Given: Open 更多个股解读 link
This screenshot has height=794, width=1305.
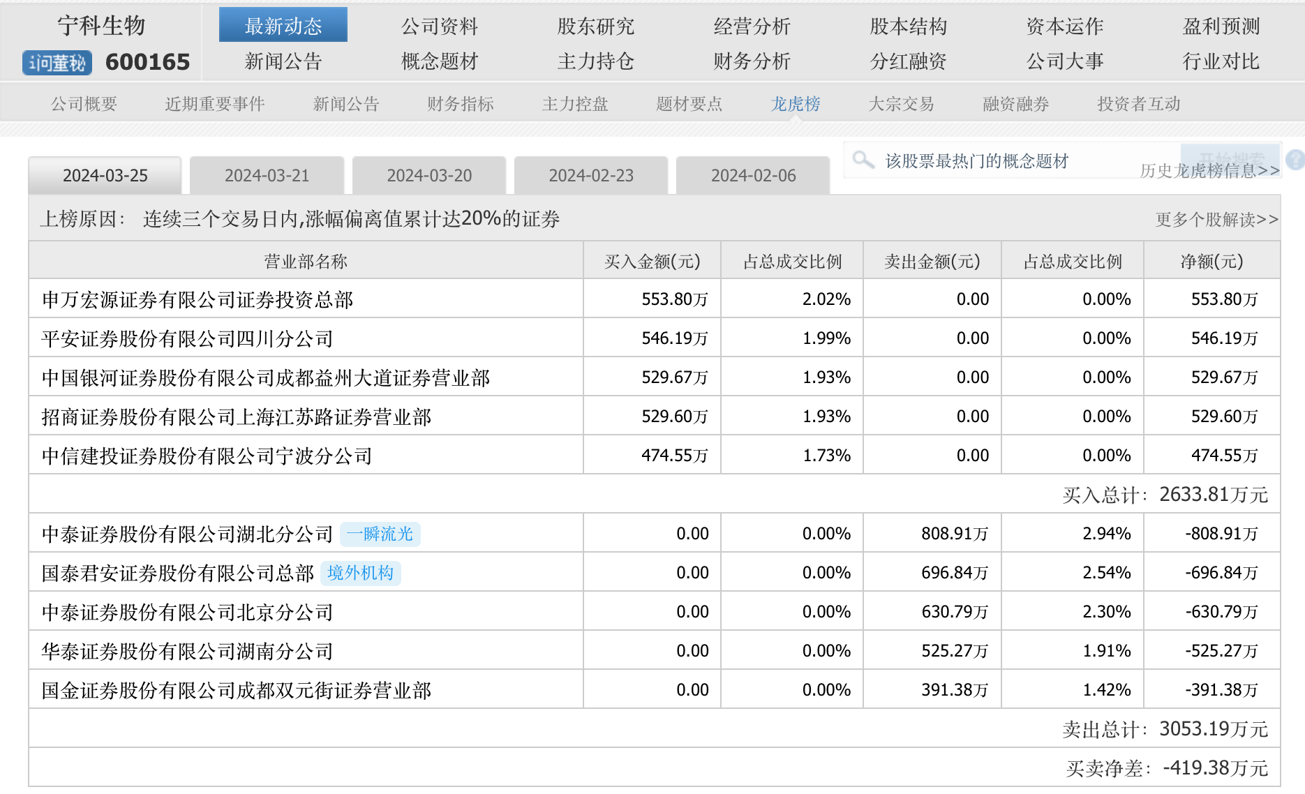Looking at the screenshot, I should pyautogui.click(x=1216, y=220).
